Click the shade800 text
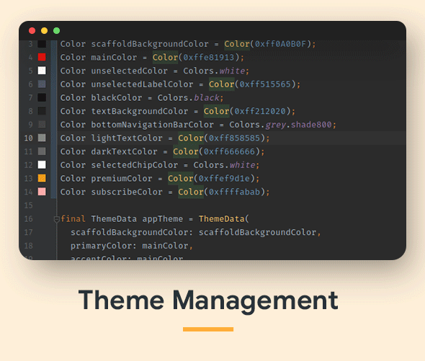Viewport: 425px width, 361px height. click(311, 125)
